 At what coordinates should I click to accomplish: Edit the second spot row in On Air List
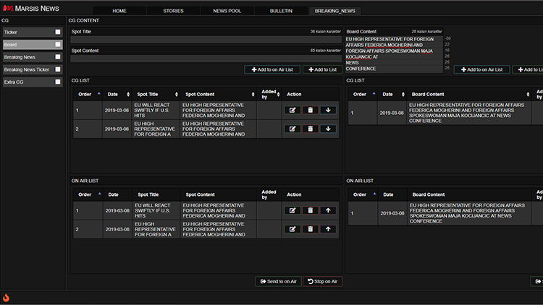292,229
